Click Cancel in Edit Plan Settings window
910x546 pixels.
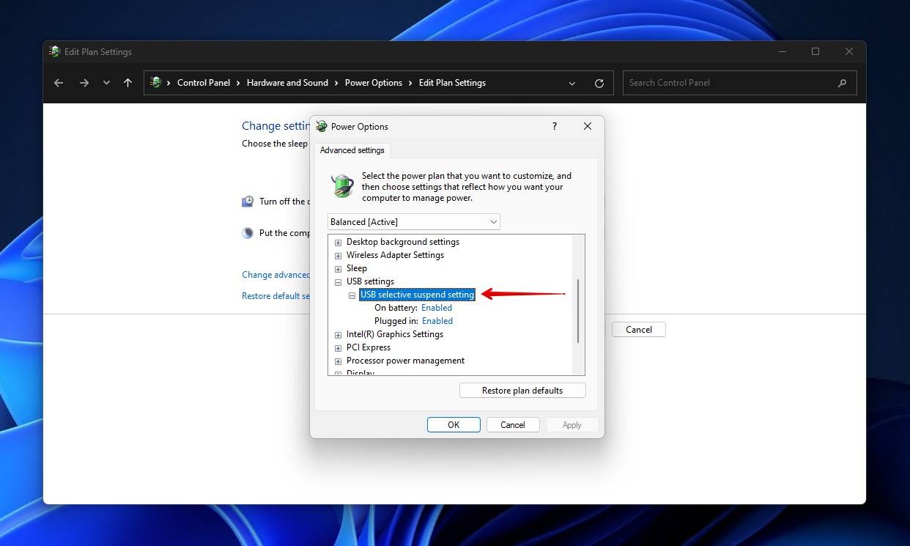click(x=639, y=330)
